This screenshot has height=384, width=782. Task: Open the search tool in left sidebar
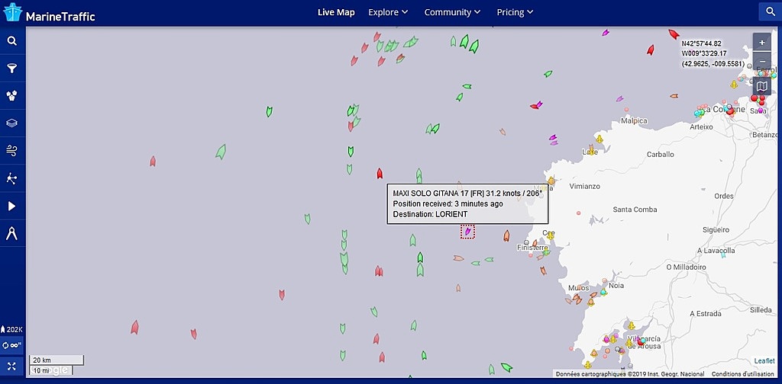(x=12, y=41)
